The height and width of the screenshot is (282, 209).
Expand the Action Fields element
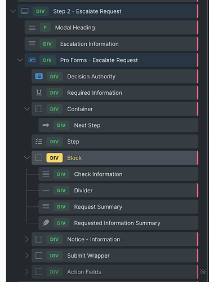point(27,272)
